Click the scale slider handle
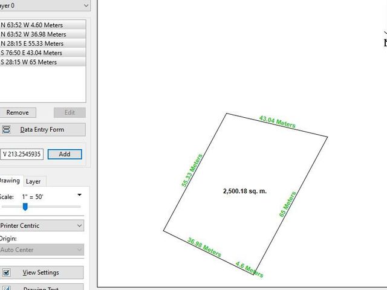 25,207
